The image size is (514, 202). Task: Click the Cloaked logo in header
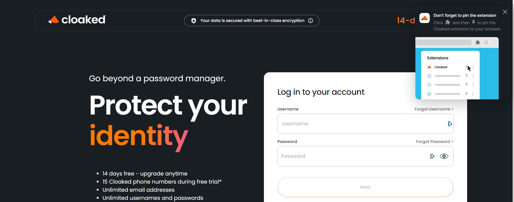[77, 20]
